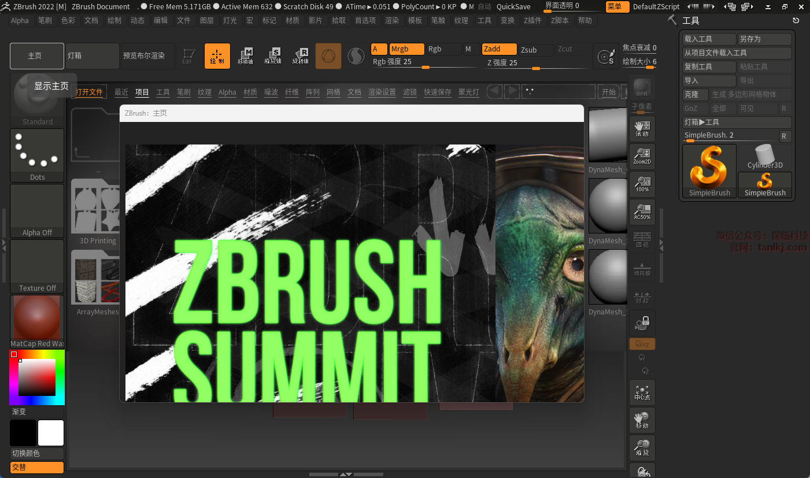Expand the 灯箱▶工具 tool list

737,123
